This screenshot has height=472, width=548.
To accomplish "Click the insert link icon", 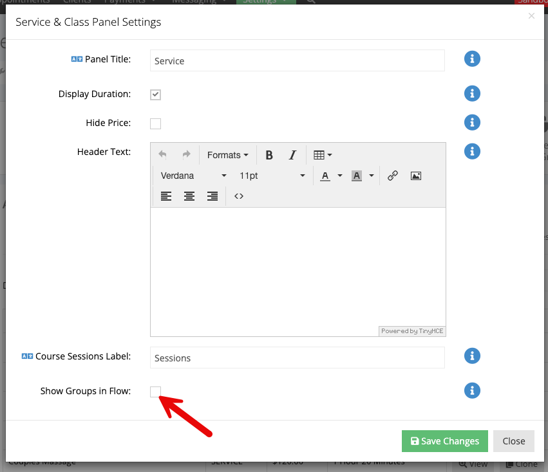I will point(392,176).
